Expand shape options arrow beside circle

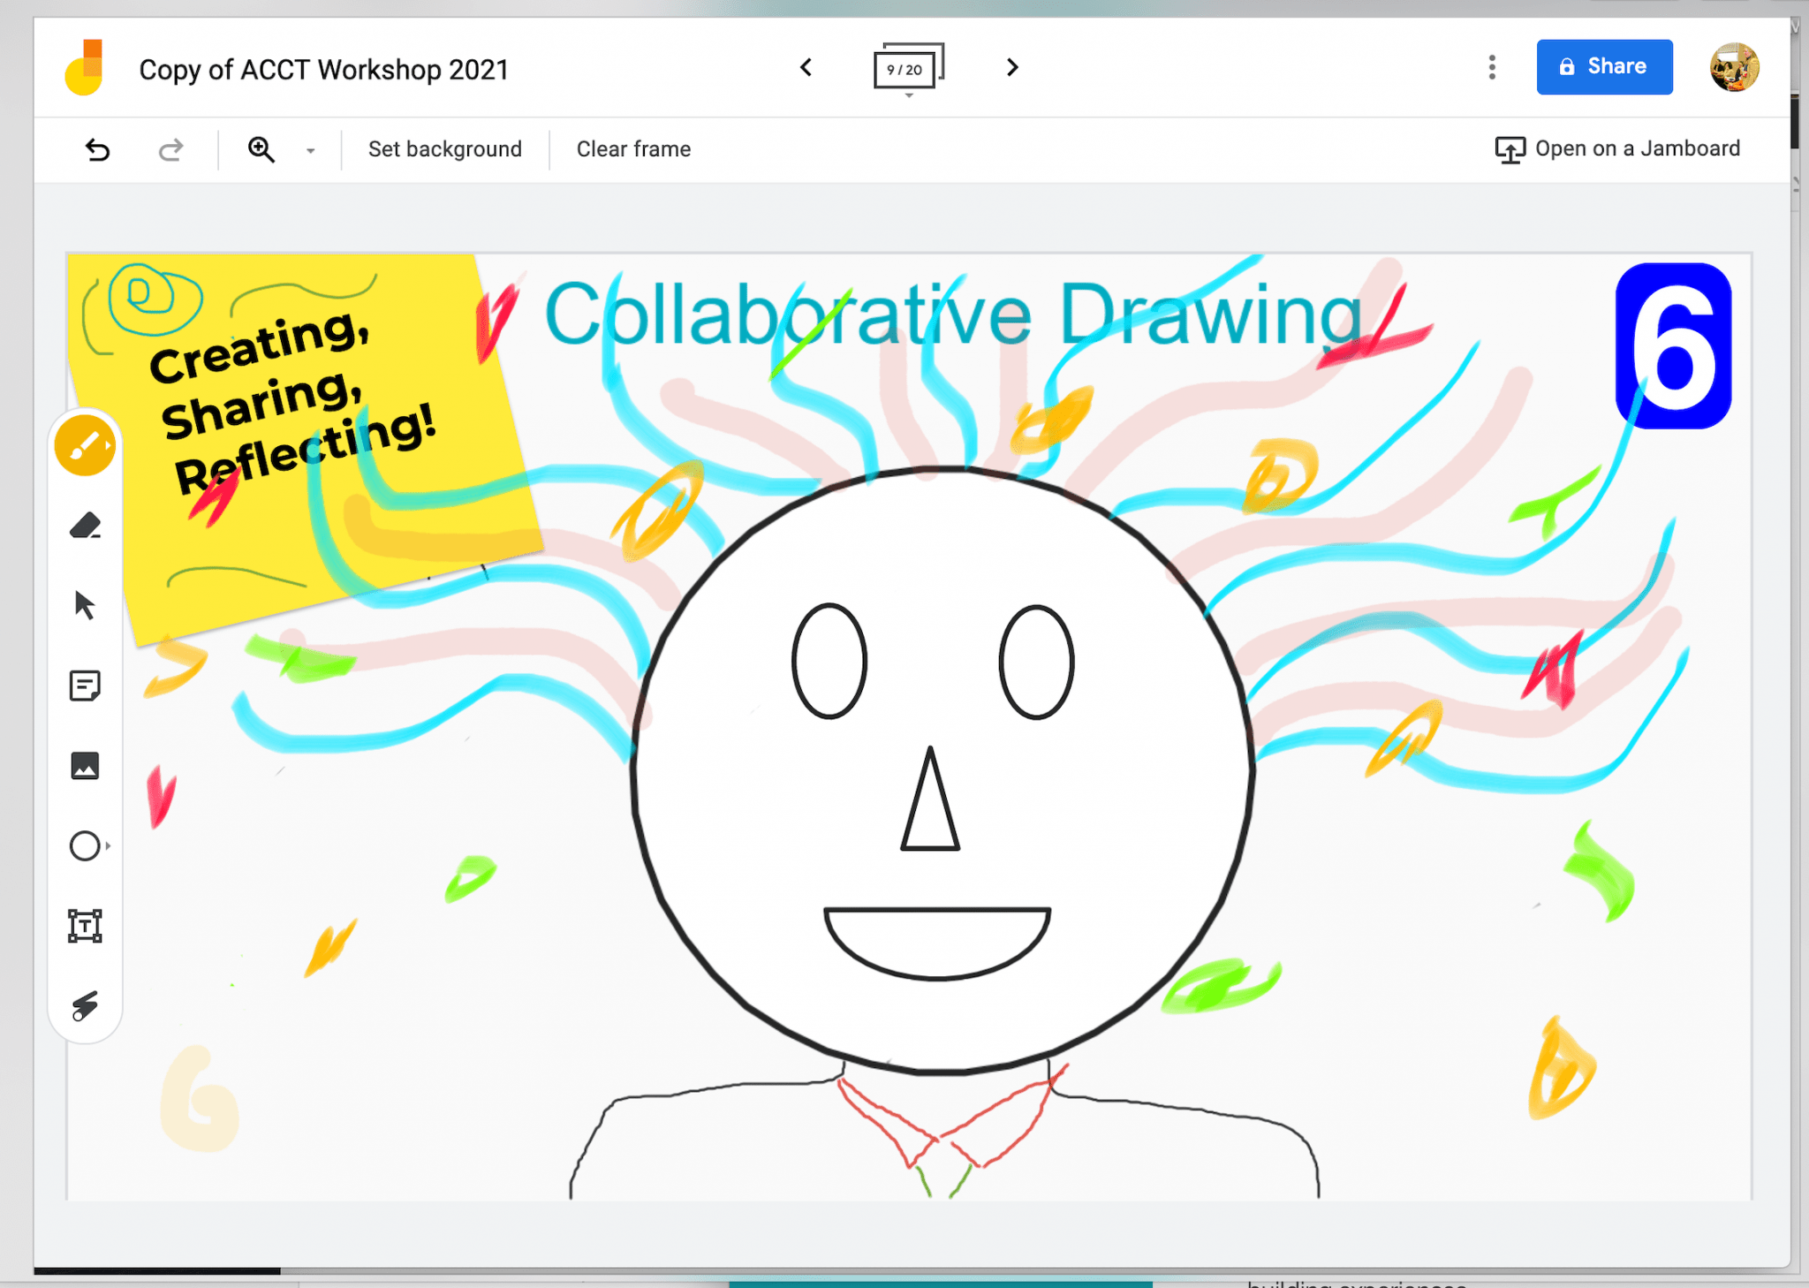(x=109, y=846)
